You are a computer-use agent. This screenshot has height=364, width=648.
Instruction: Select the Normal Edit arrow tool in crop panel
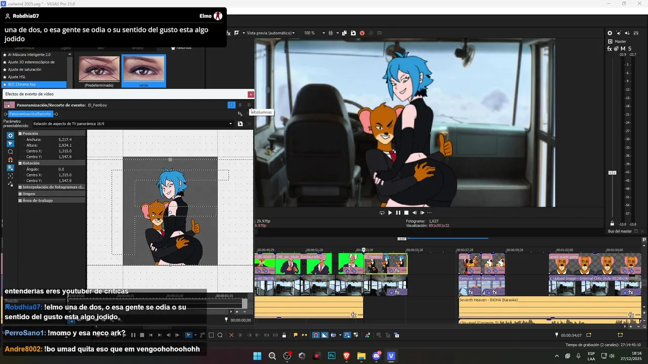(x=10, y=144)
